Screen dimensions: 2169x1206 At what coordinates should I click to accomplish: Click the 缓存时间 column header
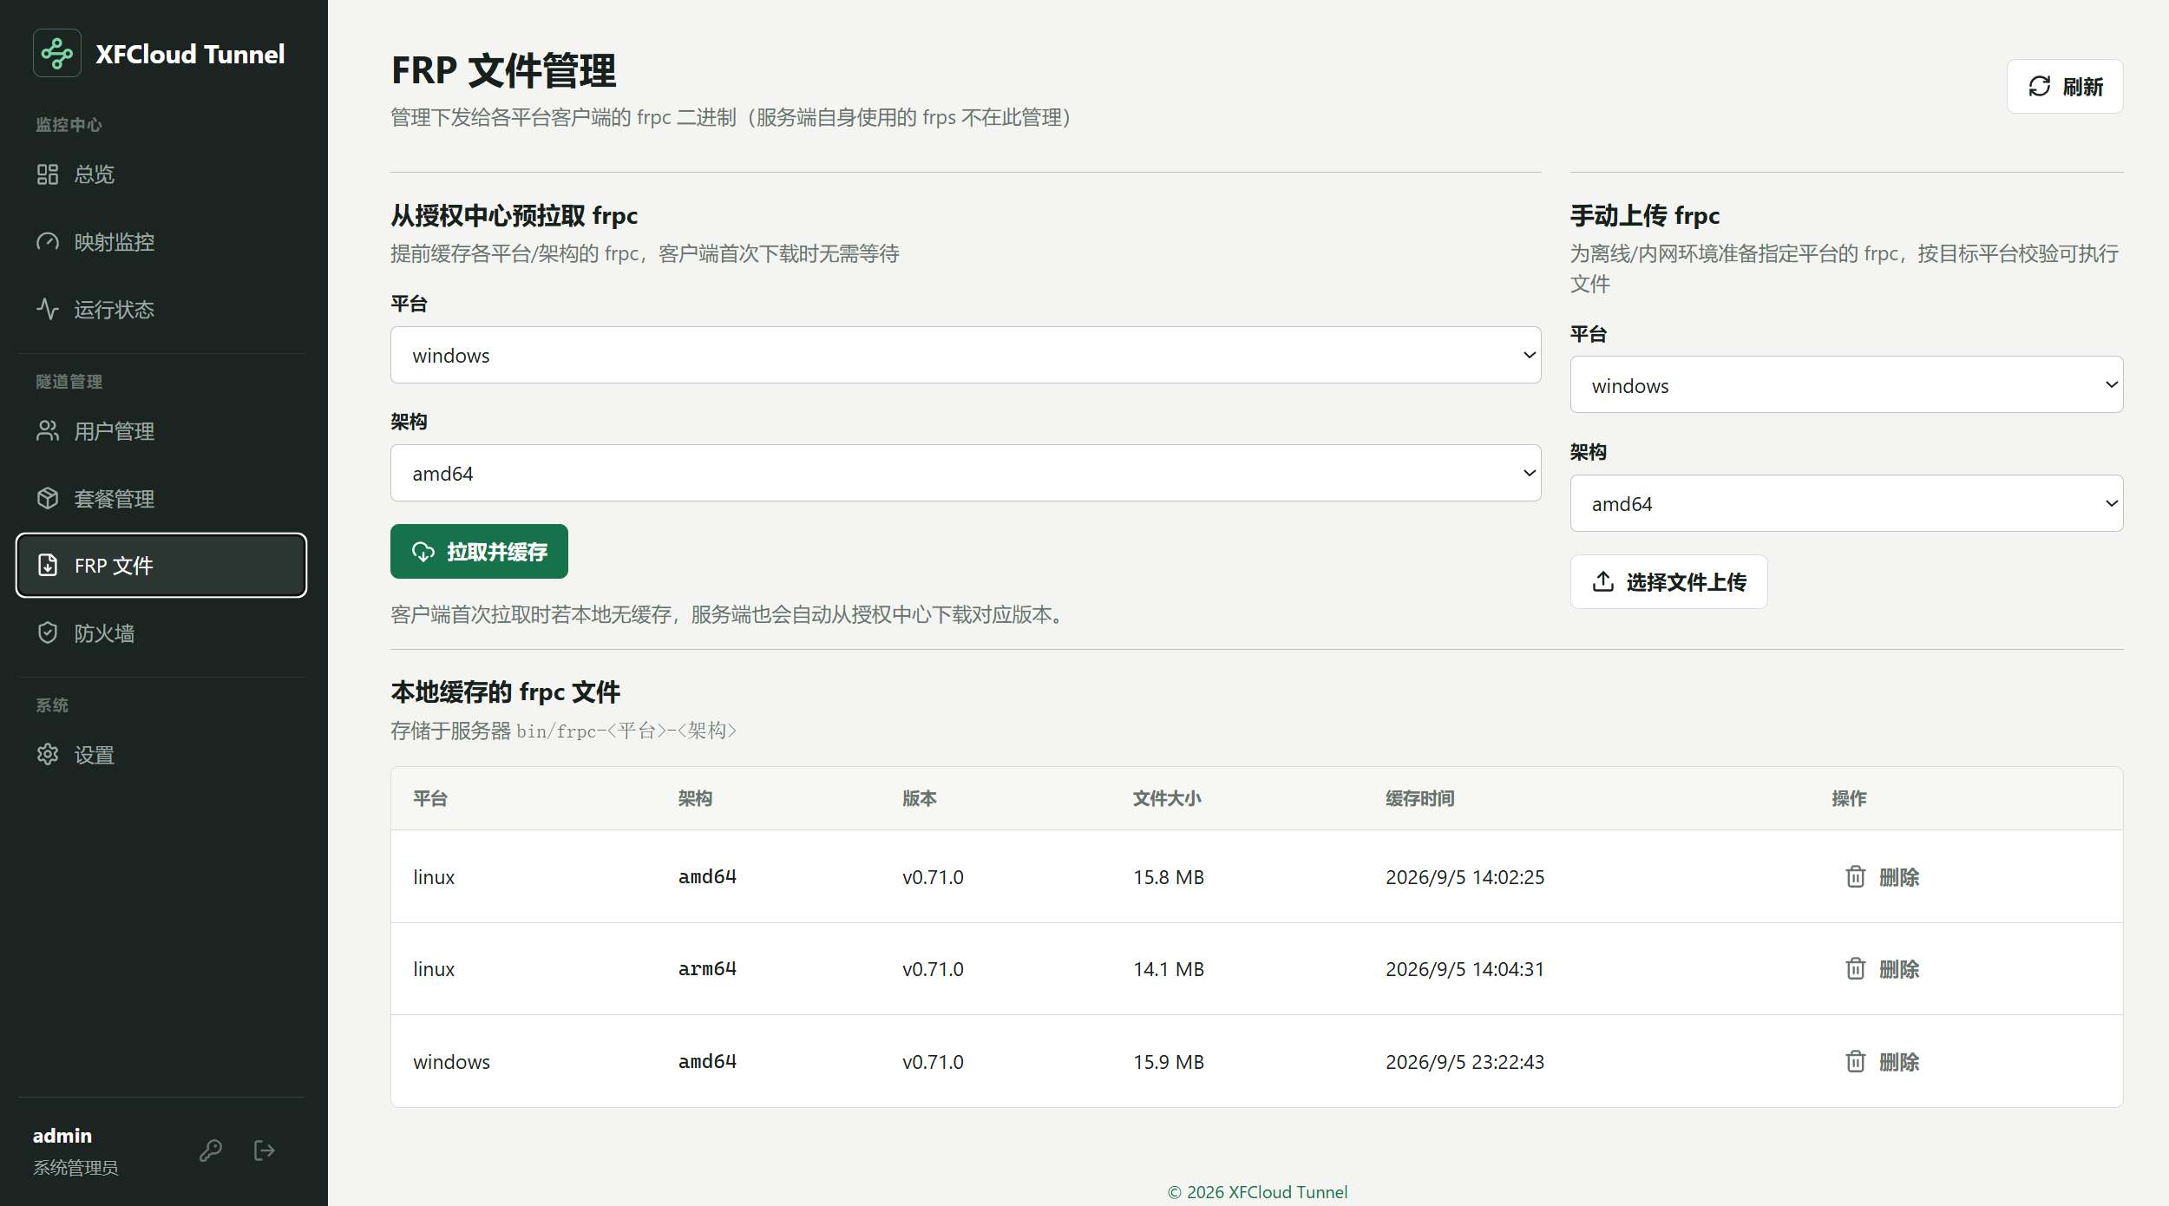click(x=1420, y=798)
